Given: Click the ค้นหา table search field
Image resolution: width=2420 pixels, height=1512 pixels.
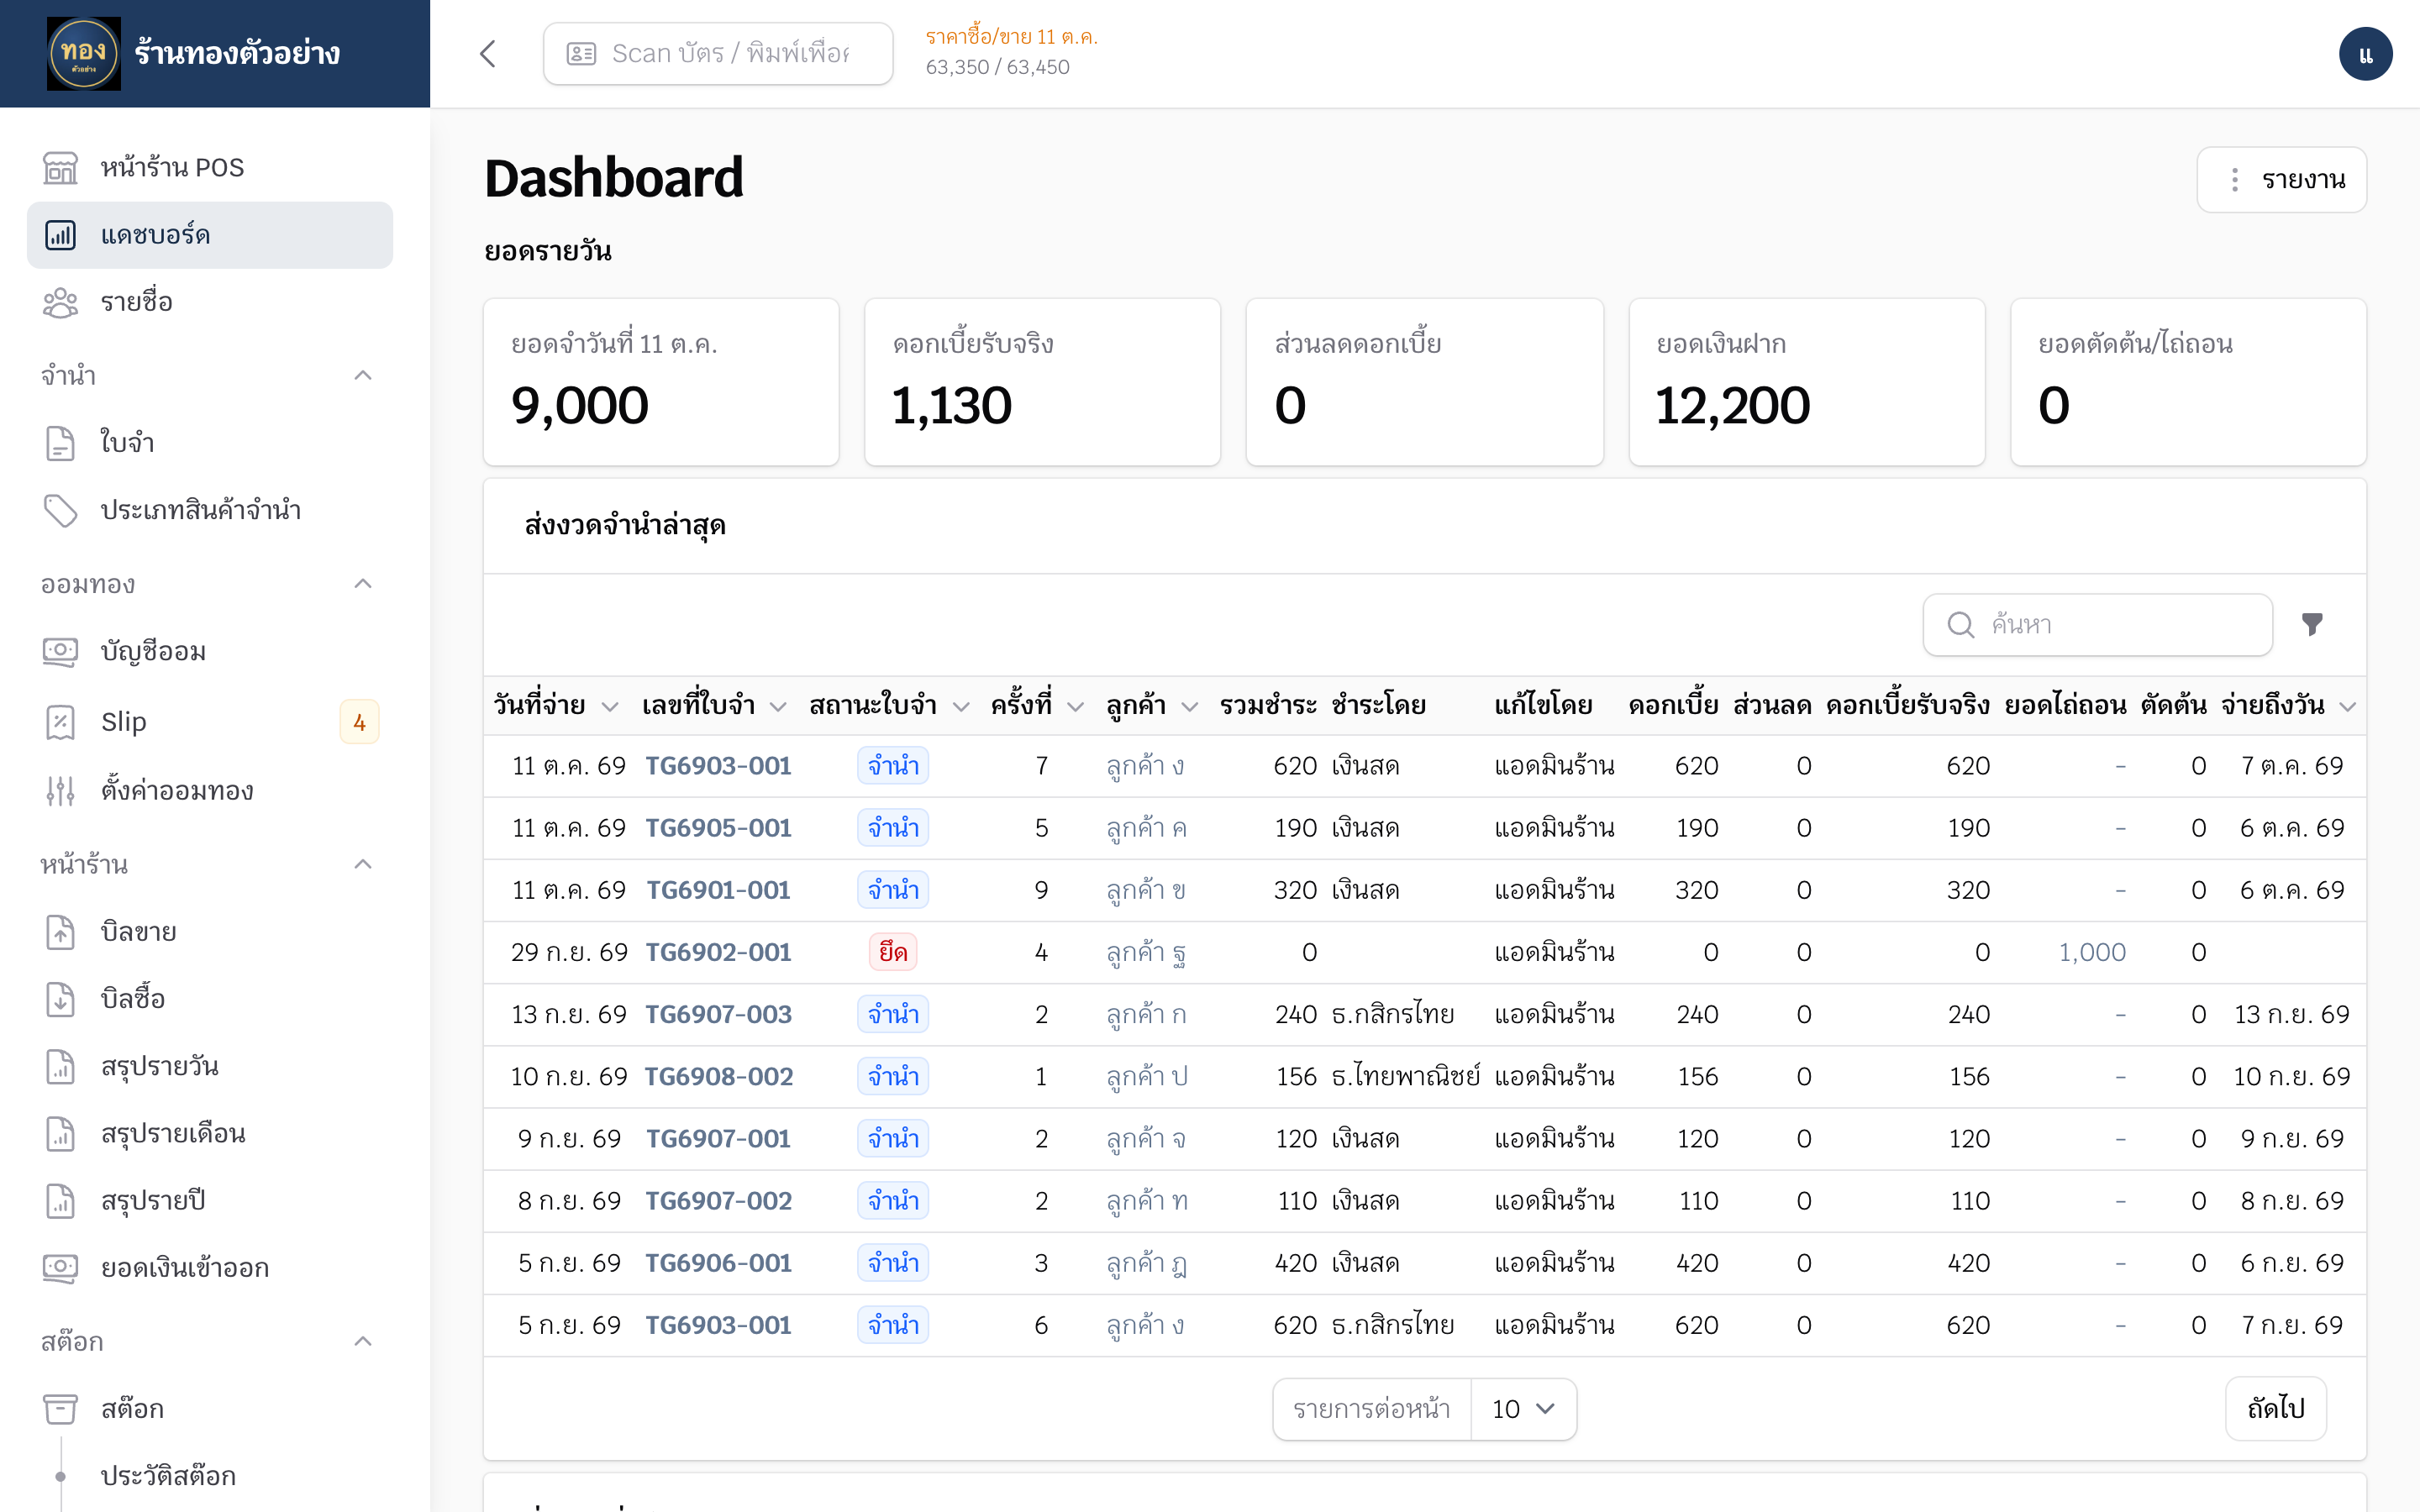Looking at the screenshot, I should 2097,625.
